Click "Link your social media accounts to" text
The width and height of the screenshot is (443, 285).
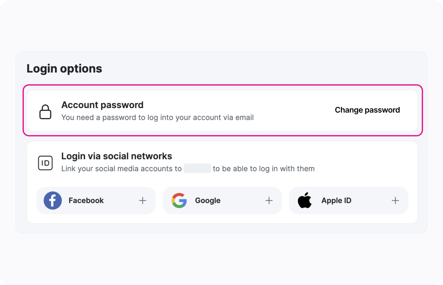pos(121,169)
